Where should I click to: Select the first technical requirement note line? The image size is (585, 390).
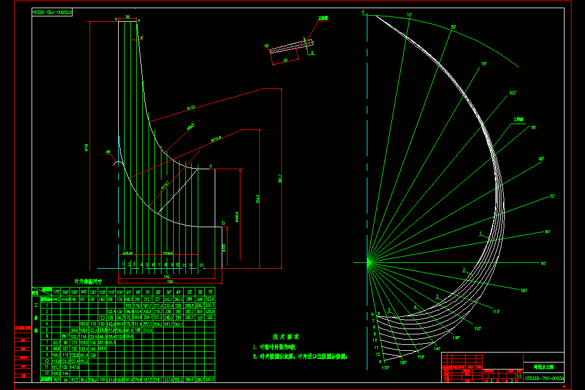tap(274, 347)
